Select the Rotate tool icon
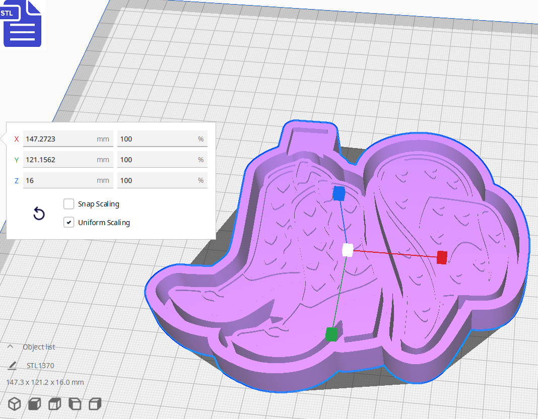This screenshot has height=419, width=538. click(53, 403)
